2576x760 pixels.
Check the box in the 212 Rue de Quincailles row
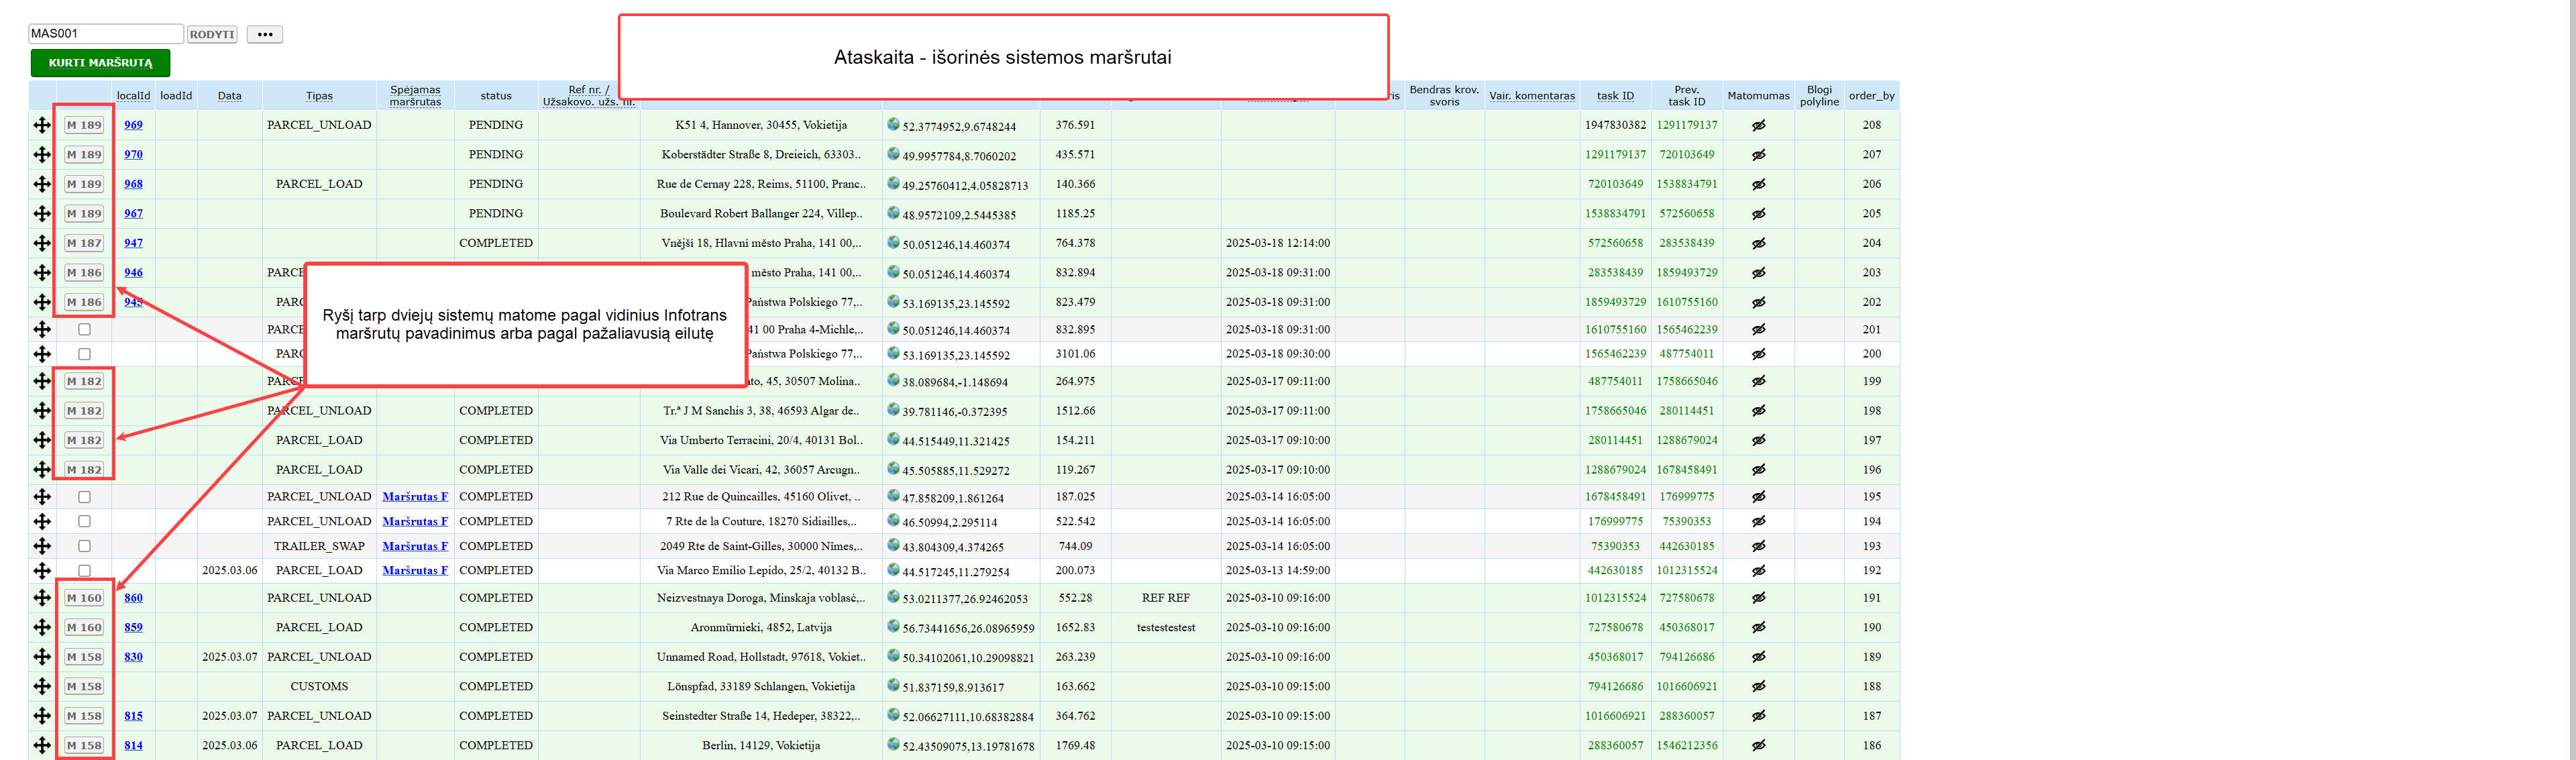point(84,497)
